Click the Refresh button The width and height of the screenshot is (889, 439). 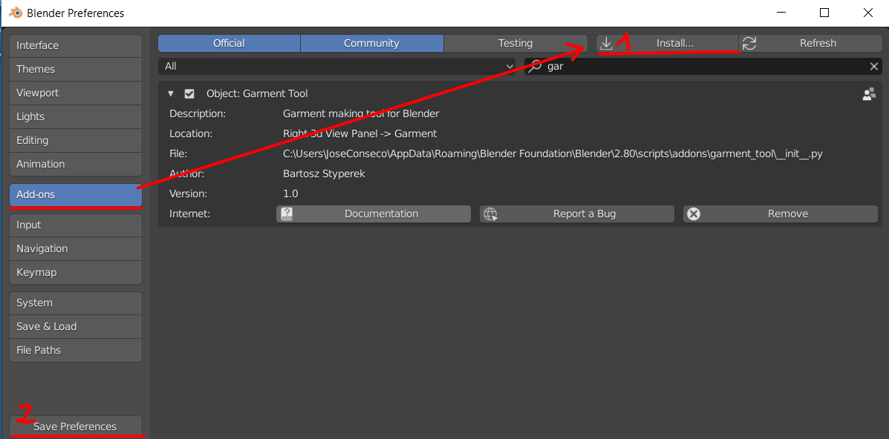tap(811, 43)
